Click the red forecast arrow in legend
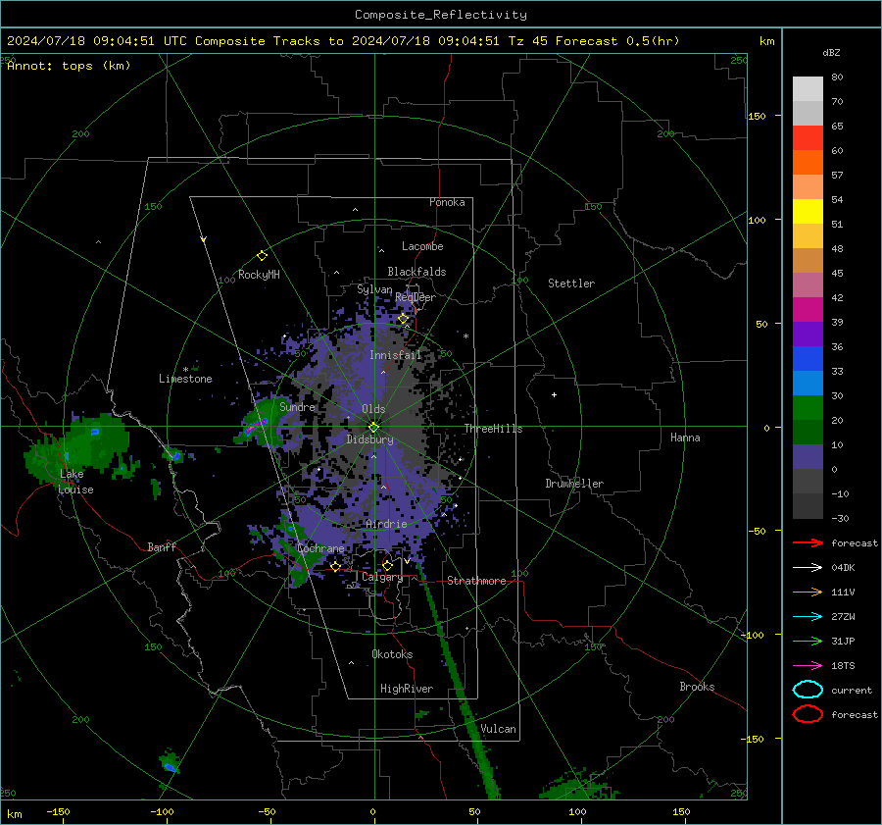This screenshot has width=882, height=825. 808,542
